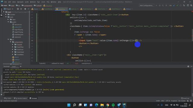Image resolution: width=193 pixels, height=108 pixels.
Task: Open File Explorer from the taskbar
Action: pos(102,105)
